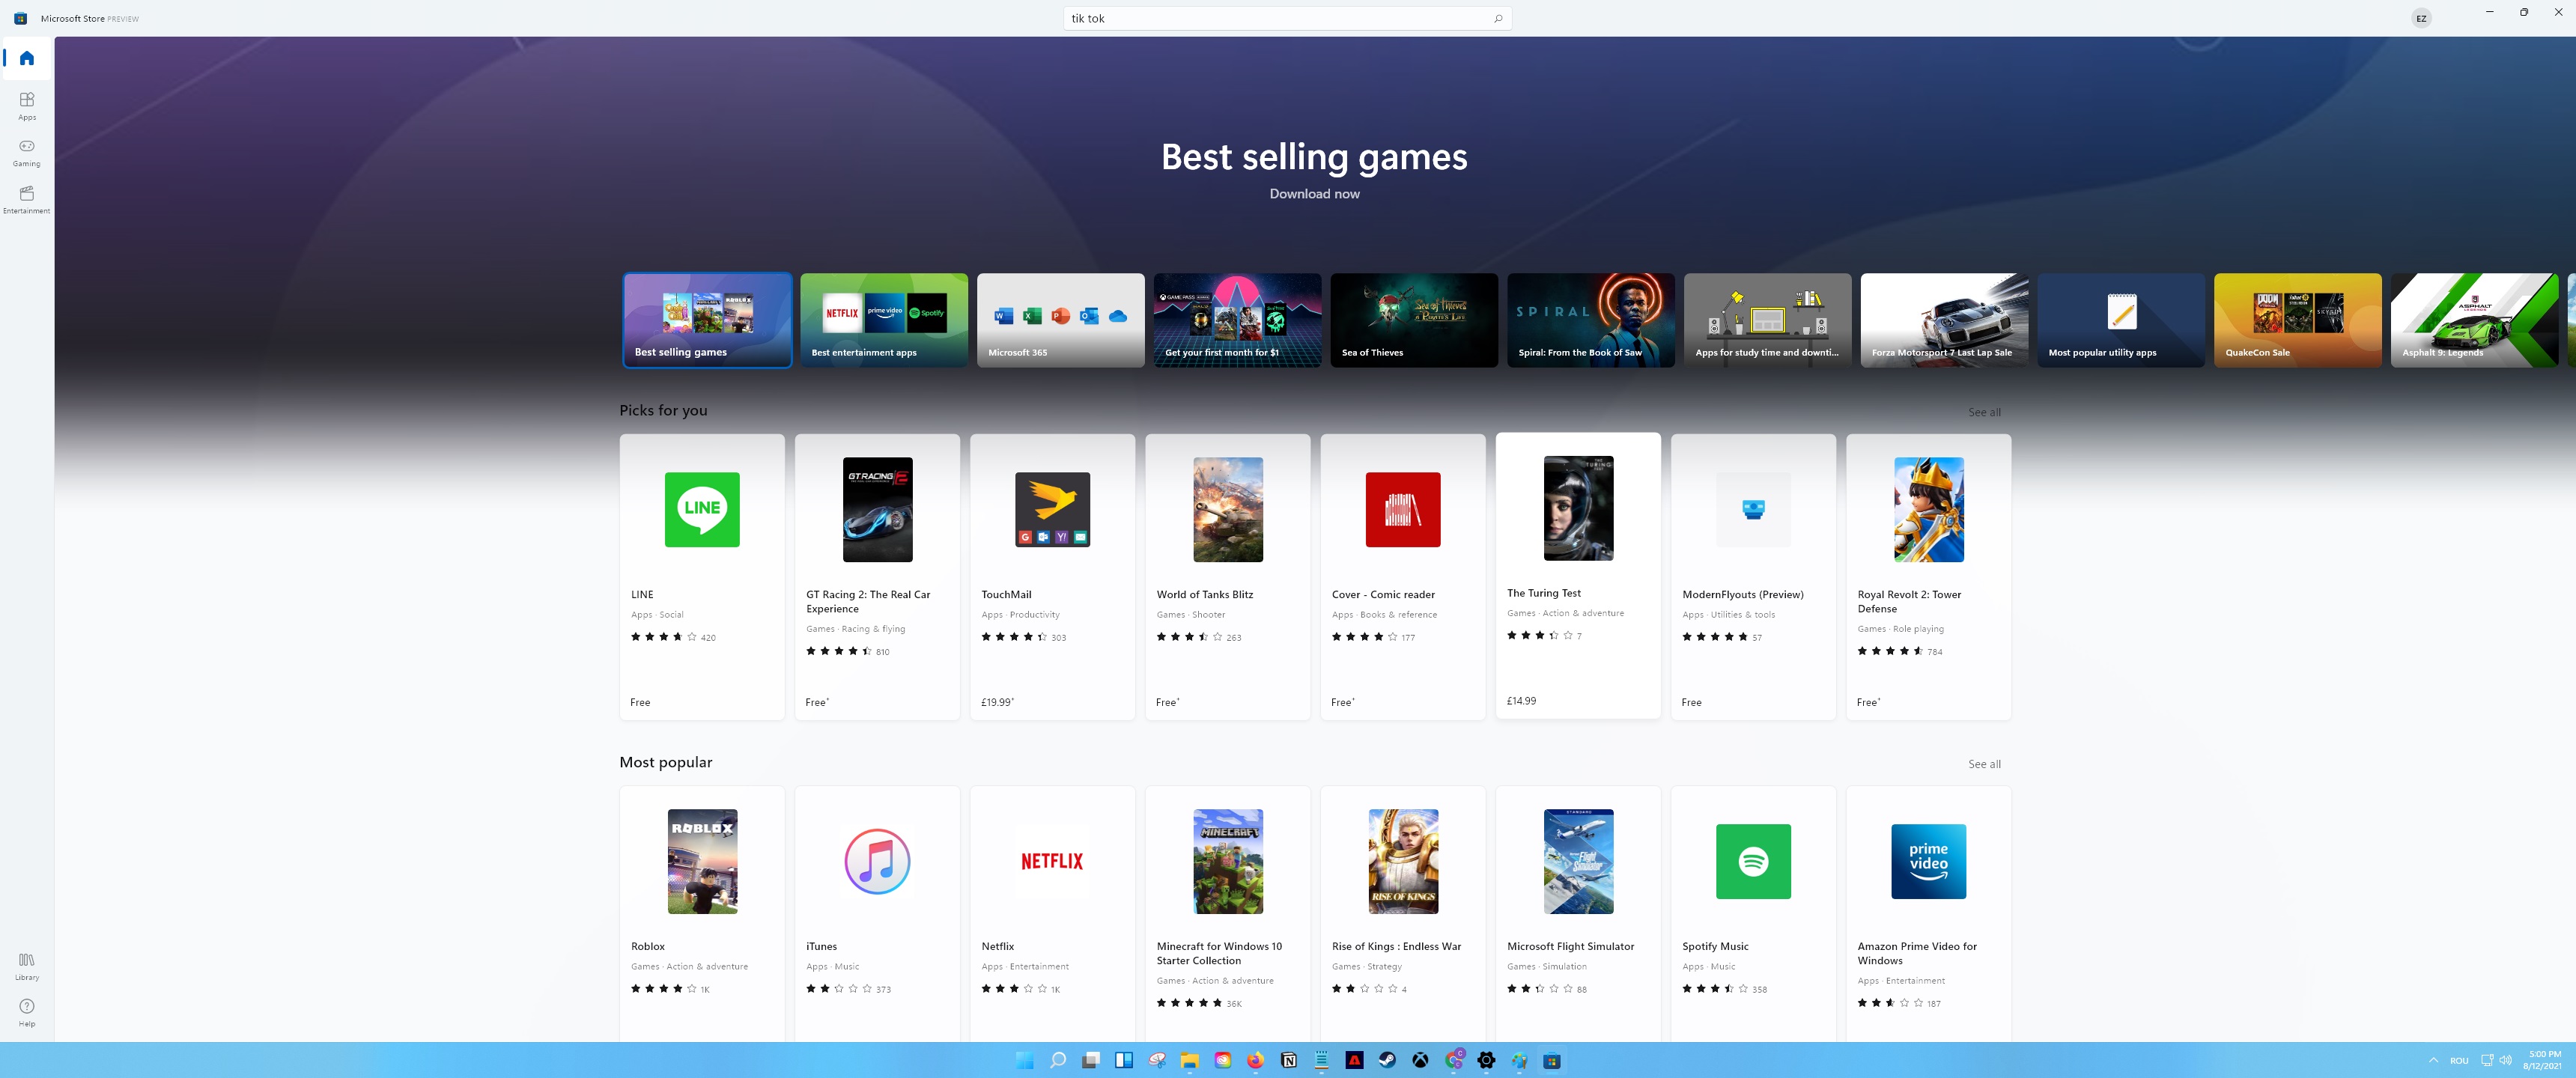Image resolution: width=2576 pixels, height=1078 pixels.
Task: Click the search magnifier icon
Action: (1497, 18)
